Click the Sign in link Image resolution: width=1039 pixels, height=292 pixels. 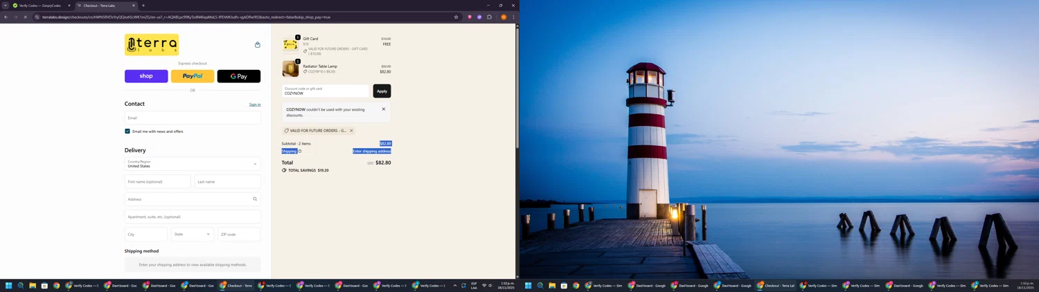click(255, 104)
